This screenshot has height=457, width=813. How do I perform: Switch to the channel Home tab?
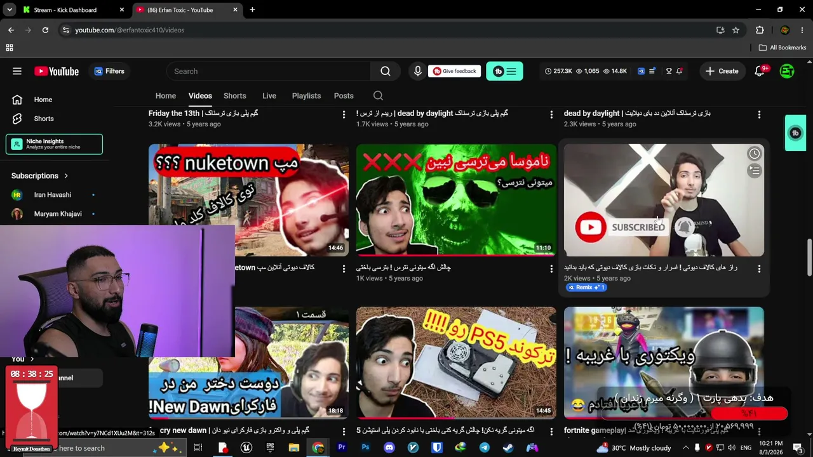[x=166, y=96]
